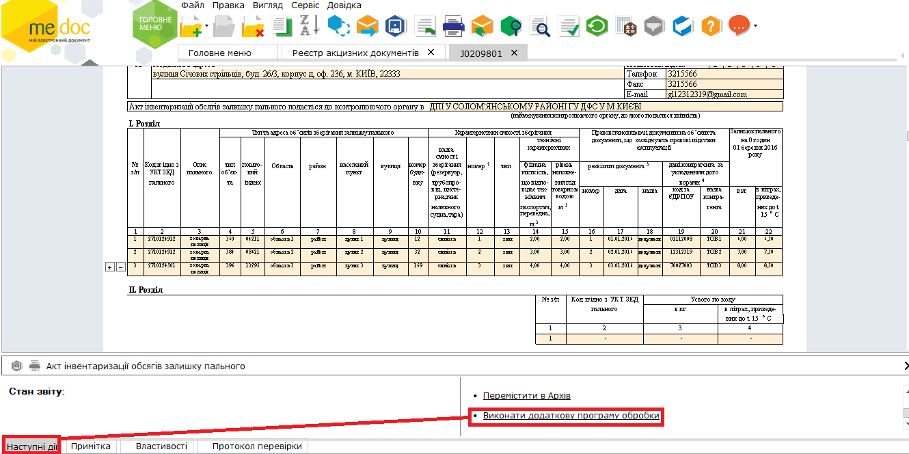909x454 pixels.
Task: Expand the chevron on report title bar
Action: [x=905, y=366]
